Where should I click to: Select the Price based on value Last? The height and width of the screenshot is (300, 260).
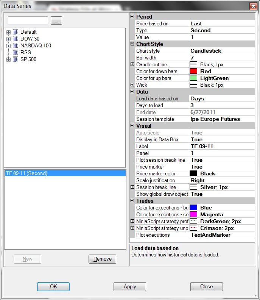click(222, 23)
